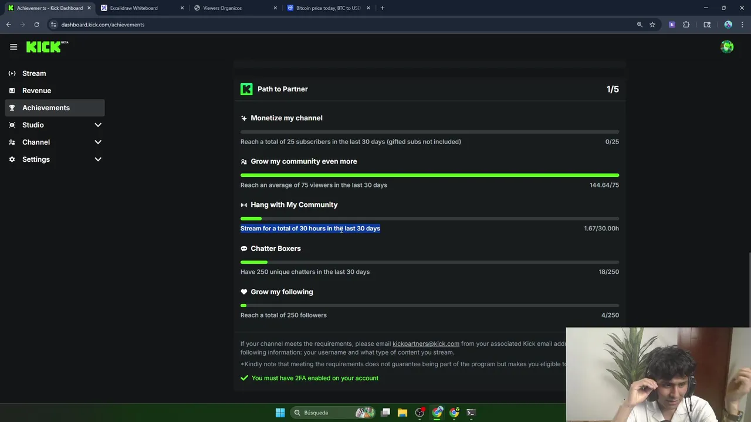Click the Kick logo
751x422 pixels.
click(x=47, y=47)
